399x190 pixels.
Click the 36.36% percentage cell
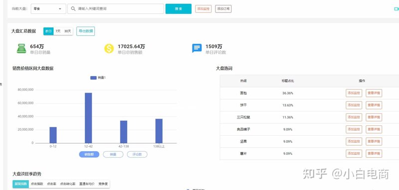point(288,93)
